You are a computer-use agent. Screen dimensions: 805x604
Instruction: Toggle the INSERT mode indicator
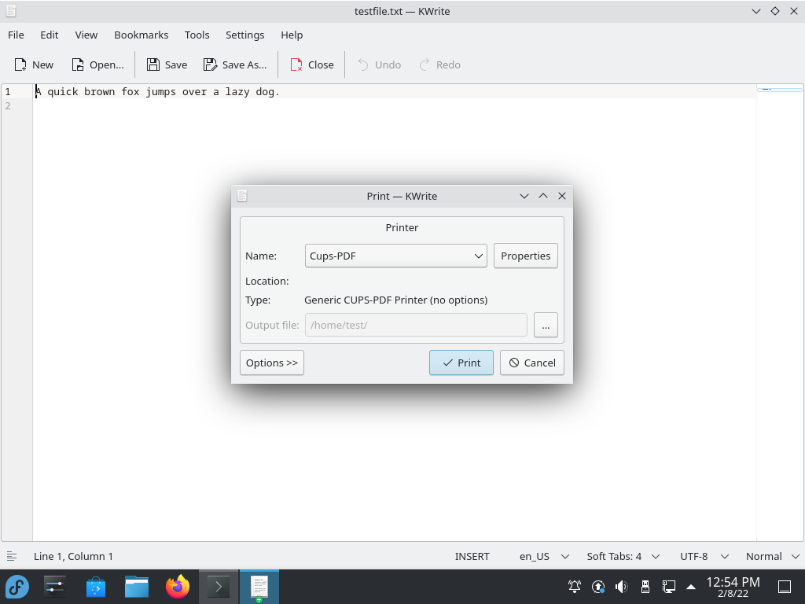click(x=472, y=556)
